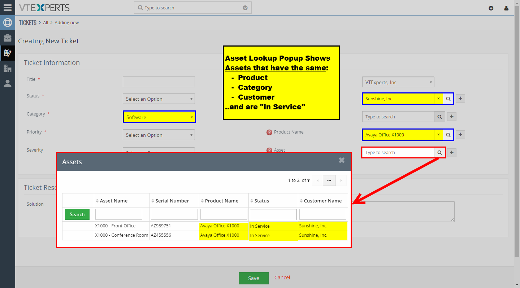
Task: Select X1000 - Conference Room asset
Action: pos(122,235)
